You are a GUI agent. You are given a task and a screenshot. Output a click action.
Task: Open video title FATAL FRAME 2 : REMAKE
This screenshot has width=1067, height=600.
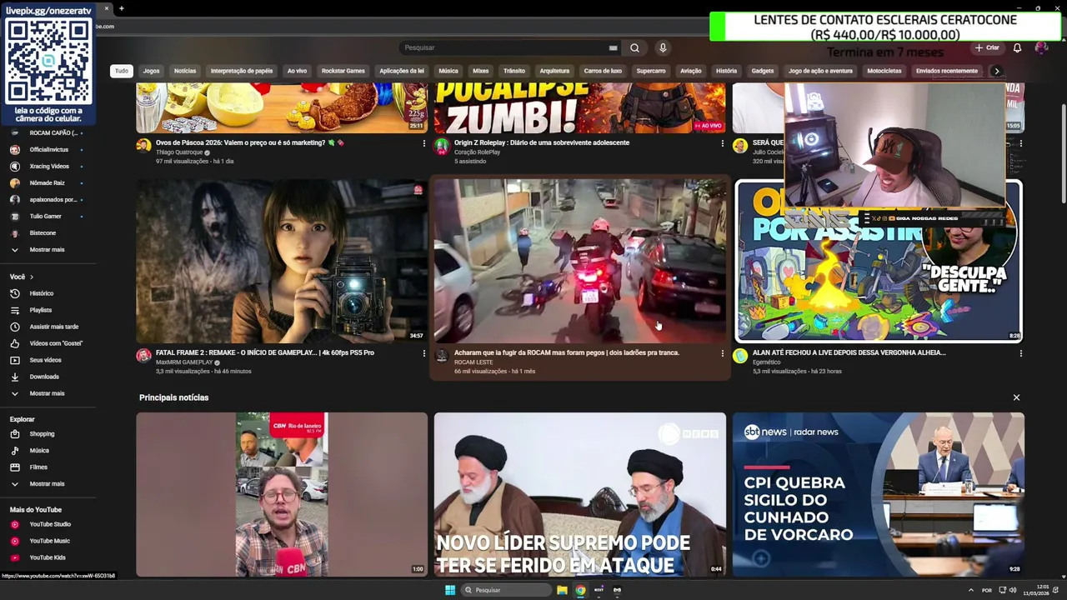pos(265,352)
